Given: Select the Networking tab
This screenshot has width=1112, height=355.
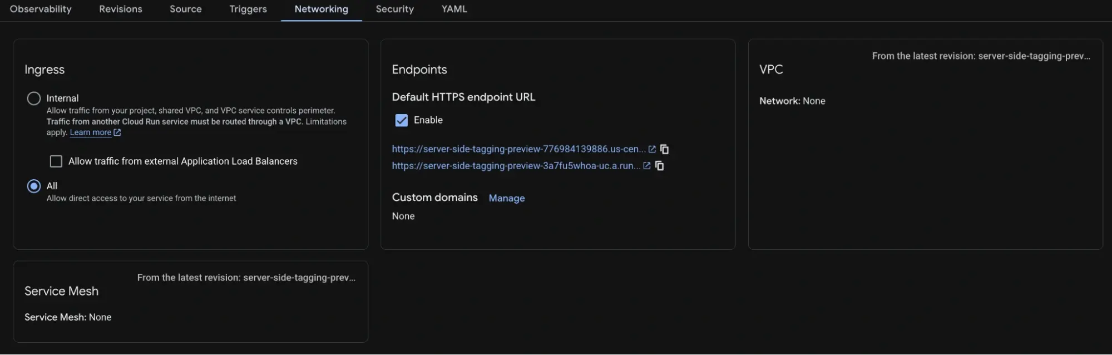Looking at the screenshot, I should 322,9.
